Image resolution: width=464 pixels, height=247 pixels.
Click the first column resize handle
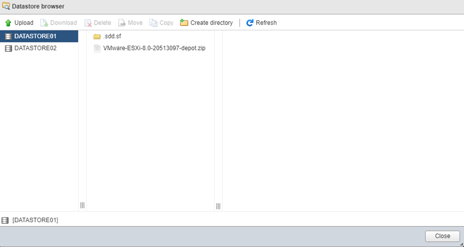coord(82,206)
